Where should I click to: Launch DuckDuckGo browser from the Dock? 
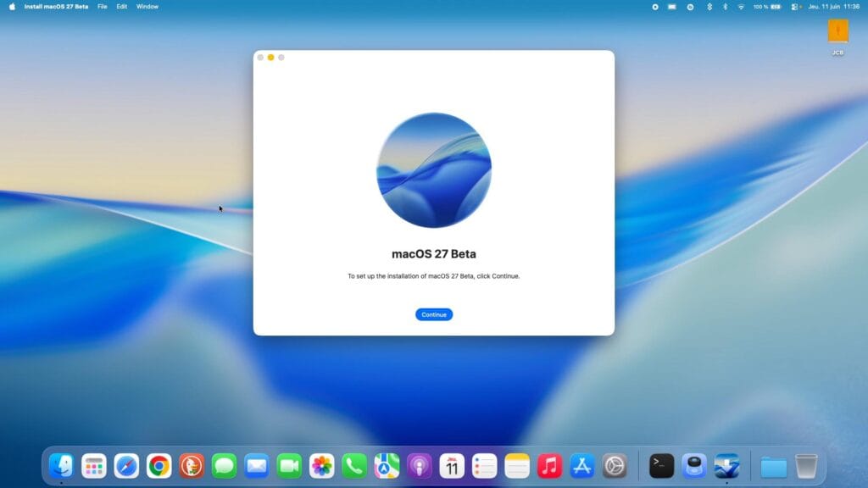coord(192,466)
